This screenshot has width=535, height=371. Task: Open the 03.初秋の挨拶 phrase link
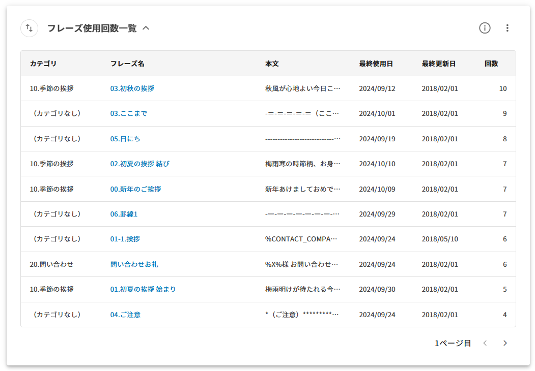coord(132,88)
